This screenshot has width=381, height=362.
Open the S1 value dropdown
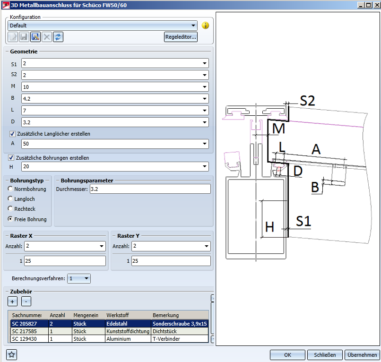click(205, 63)
